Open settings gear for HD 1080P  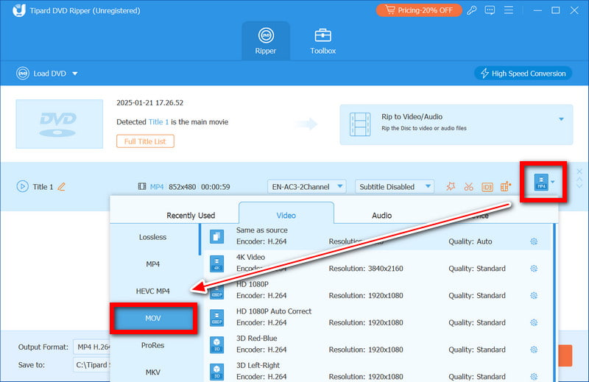click(534, 296)
